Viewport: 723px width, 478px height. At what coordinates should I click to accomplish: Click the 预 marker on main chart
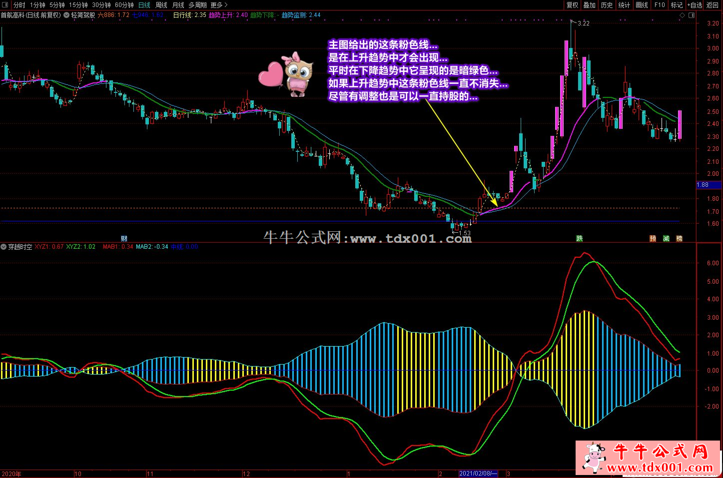(653, 239)
